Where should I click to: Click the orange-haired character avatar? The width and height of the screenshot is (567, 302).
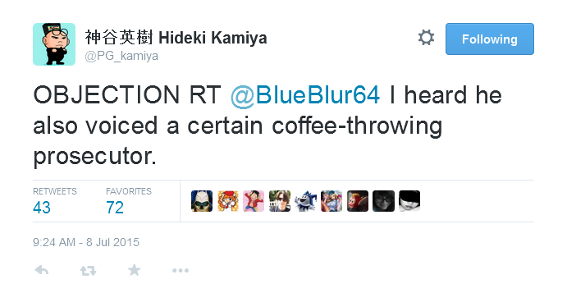228,201
